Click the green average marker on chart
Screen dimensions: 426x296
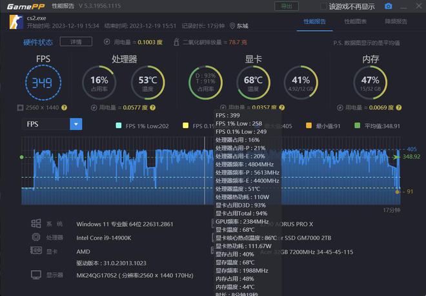(x=22, y=157)
